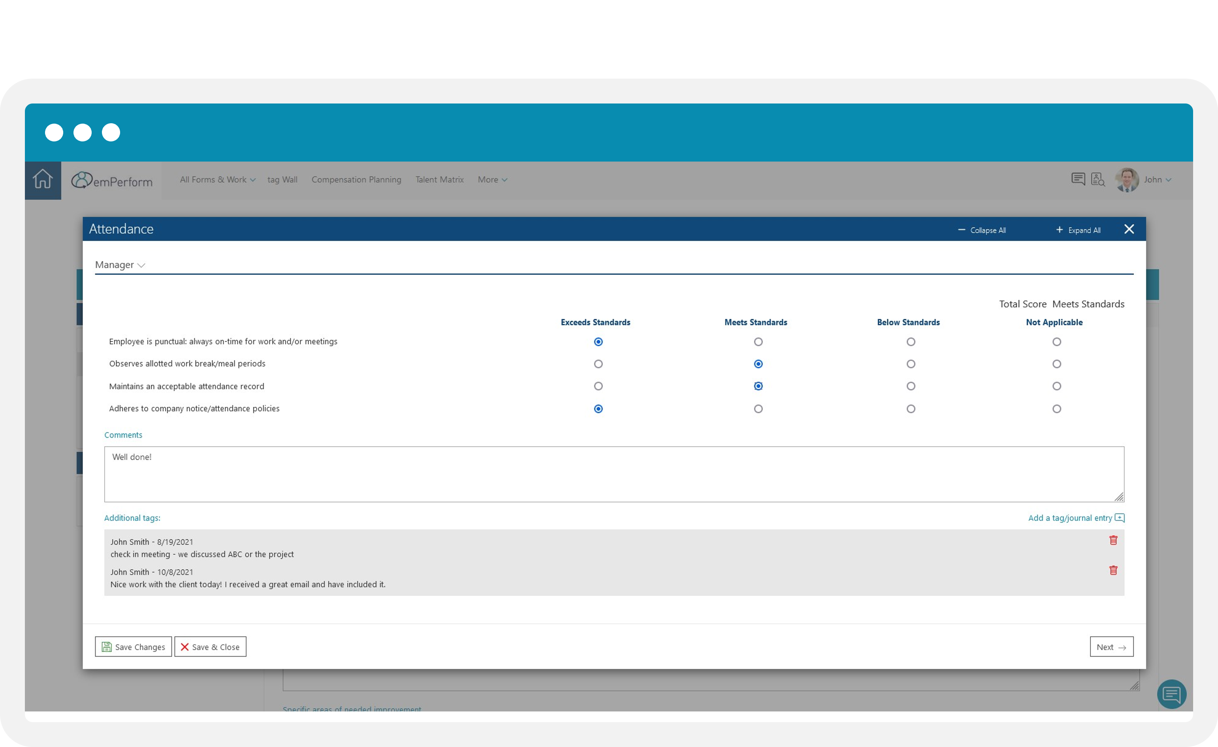The height and width of the screenshot is (747, 1218).
Task: Switch to the Talent Matrix section
Action: coord(439,179)
